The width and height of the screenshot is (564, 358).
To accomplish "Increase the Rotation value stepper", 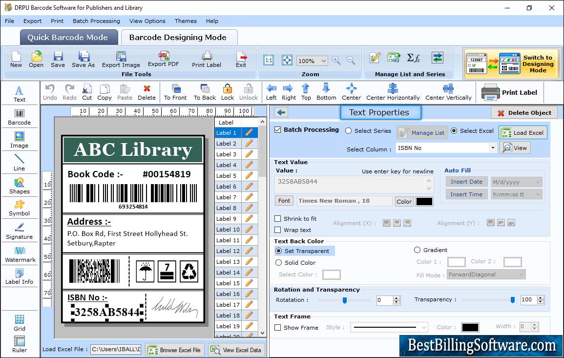I will [397, 298].
